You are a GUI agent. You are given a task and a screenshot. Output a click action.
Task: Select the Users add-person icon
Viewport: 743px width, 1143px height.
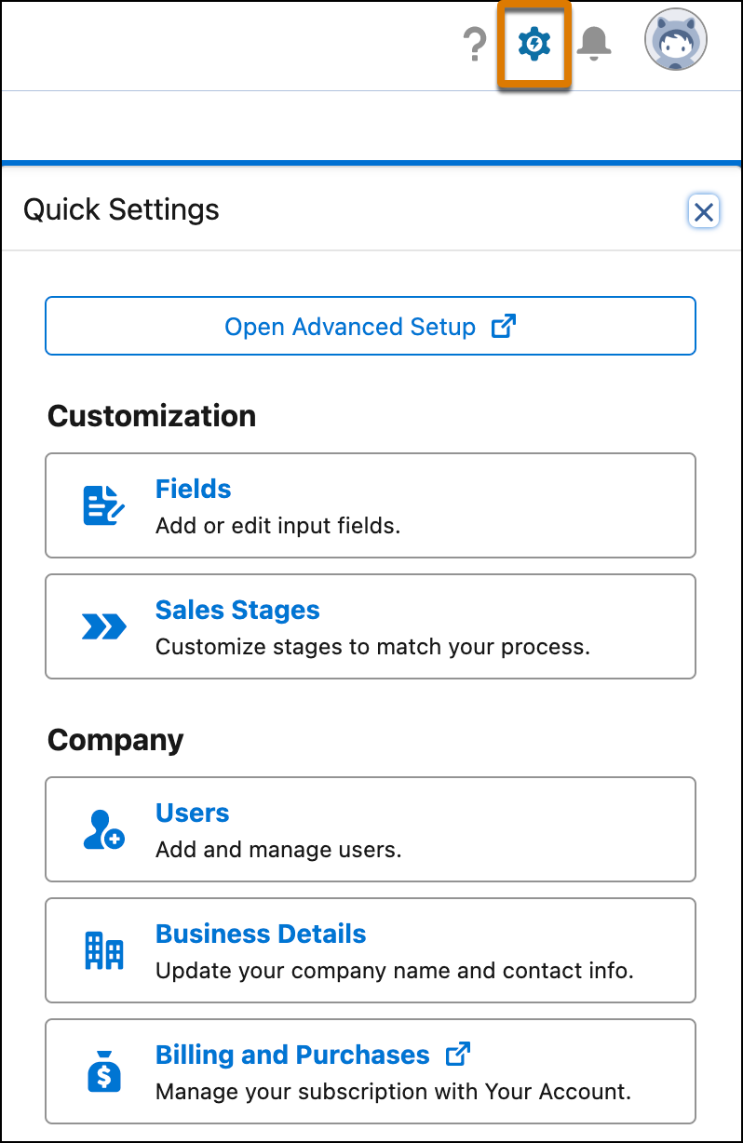[104, 828]
